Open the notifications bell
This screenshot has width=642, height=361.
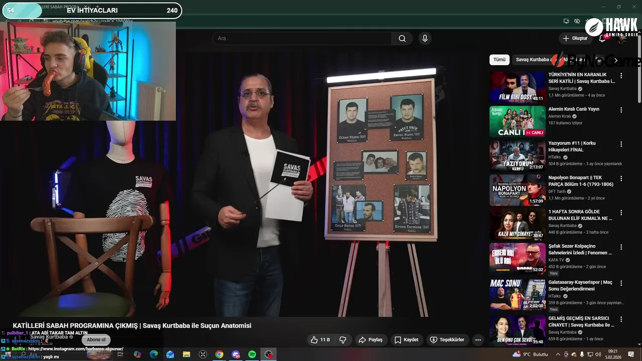pyautogui.click(x=602, y=39)
